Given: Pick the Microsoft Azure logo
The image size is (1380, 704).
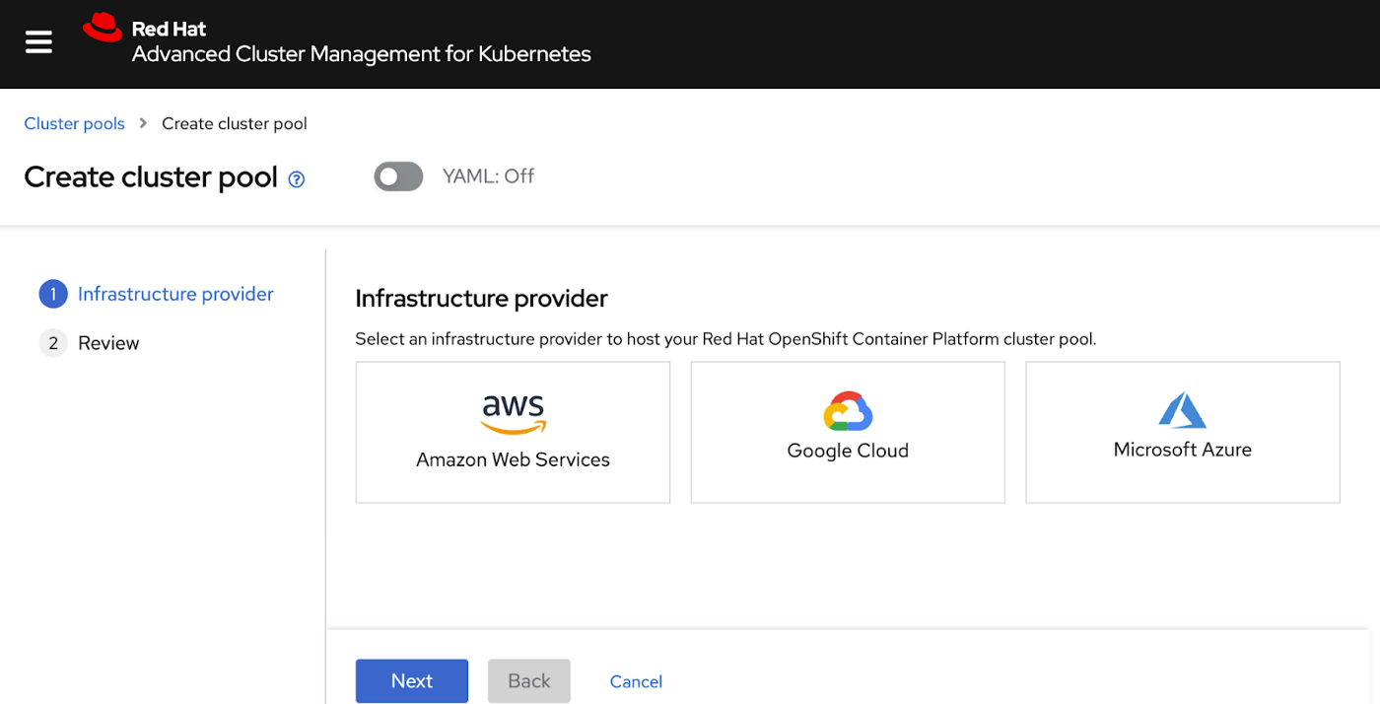Looking at the screenshot, I should click(1182, 410).
